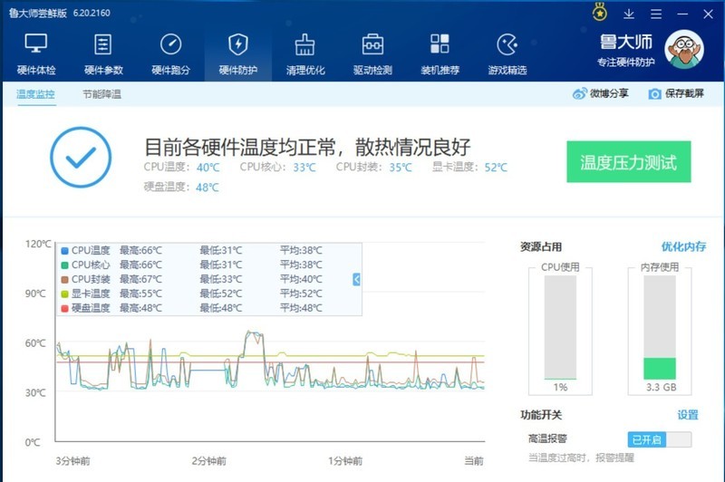725x482 pixels.
Task: Toggle the yellow 显卡温度 legend square
Action: coord(64,294)
